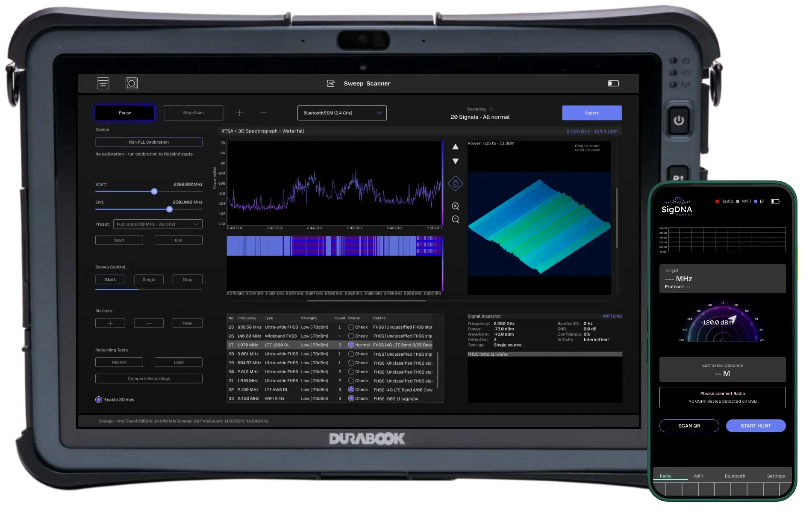Switch to Bluetooth tab on phone
This screenshot has height=513, width=812.
coord(735,476)
